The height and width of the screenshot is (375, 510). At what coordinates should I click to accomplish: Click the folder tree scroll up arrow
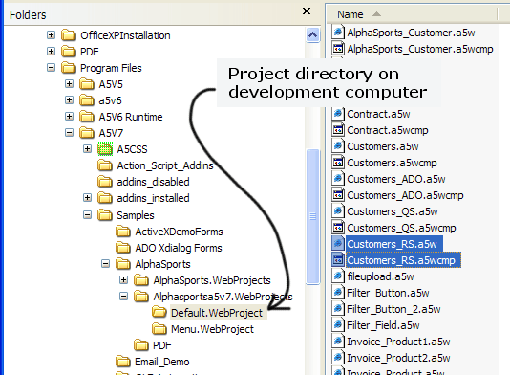(312, 34)
